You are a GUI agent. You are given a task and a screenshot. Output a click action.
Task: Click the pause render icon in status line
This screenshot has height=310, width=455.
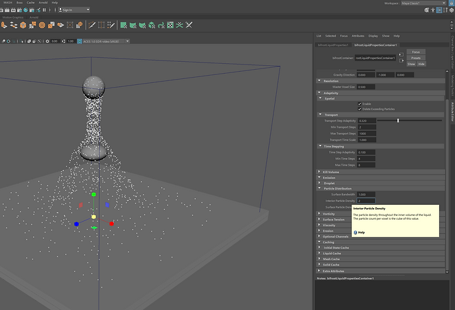[x=45, y=10]
